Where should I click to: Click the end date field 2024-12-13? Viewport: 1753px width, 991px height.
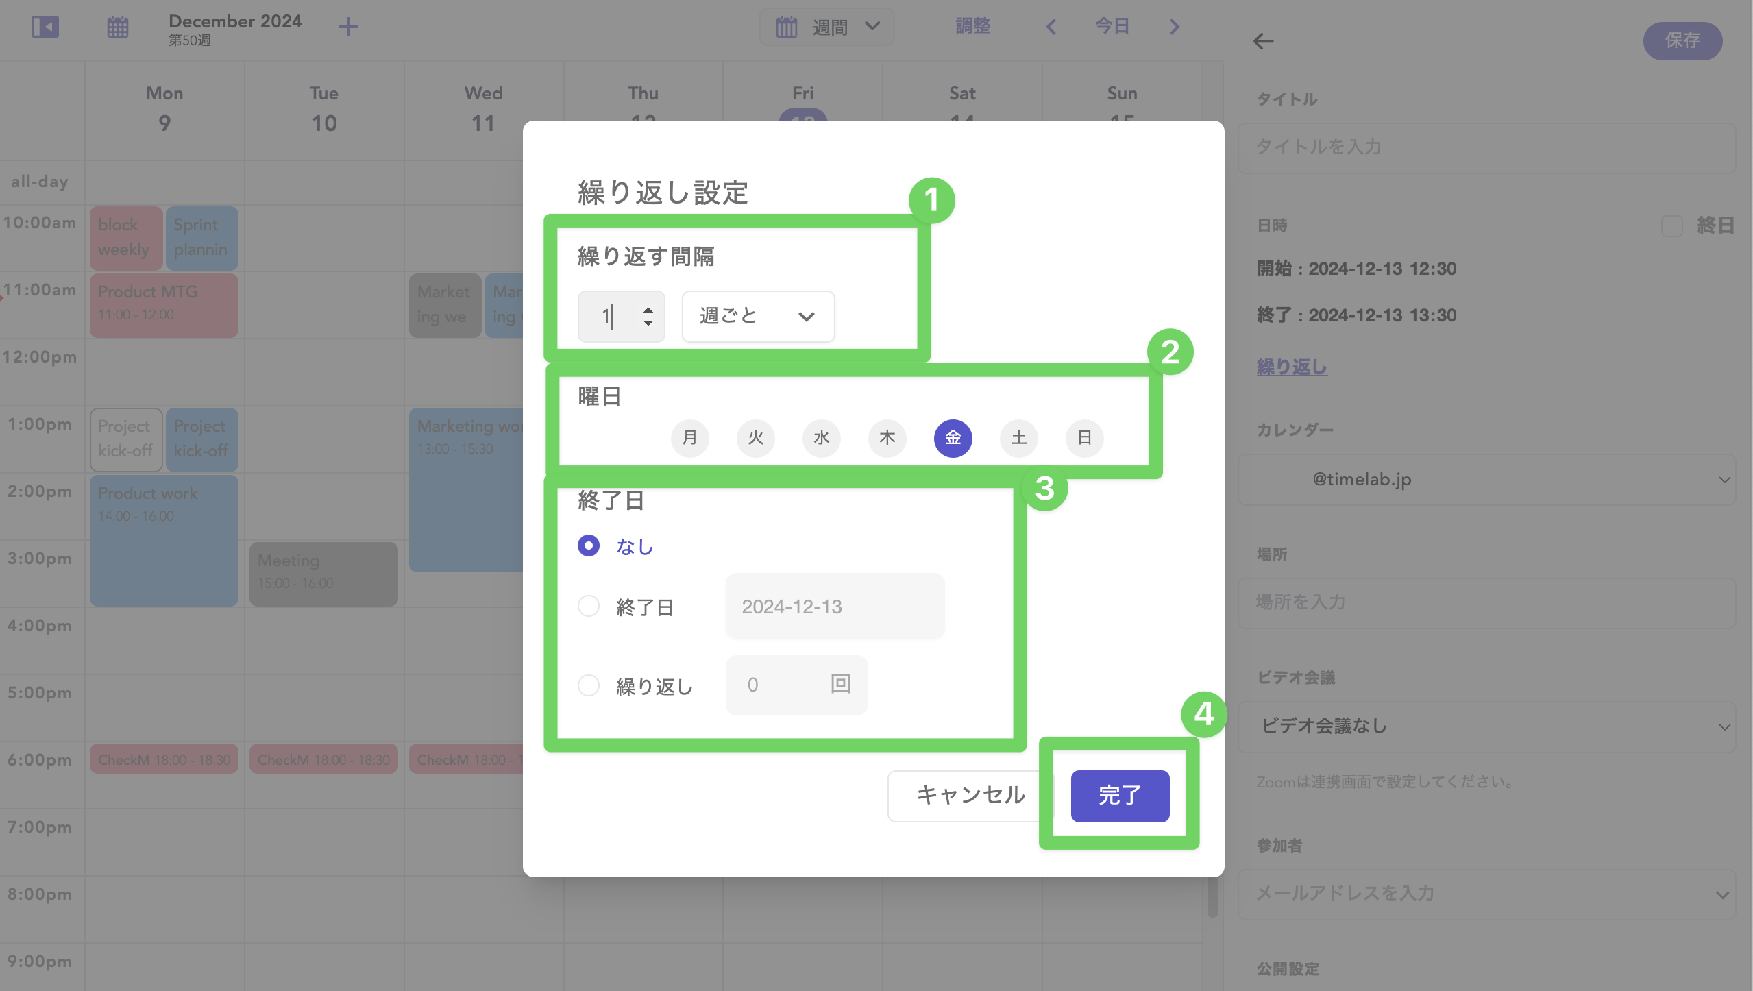coord(835,607)
